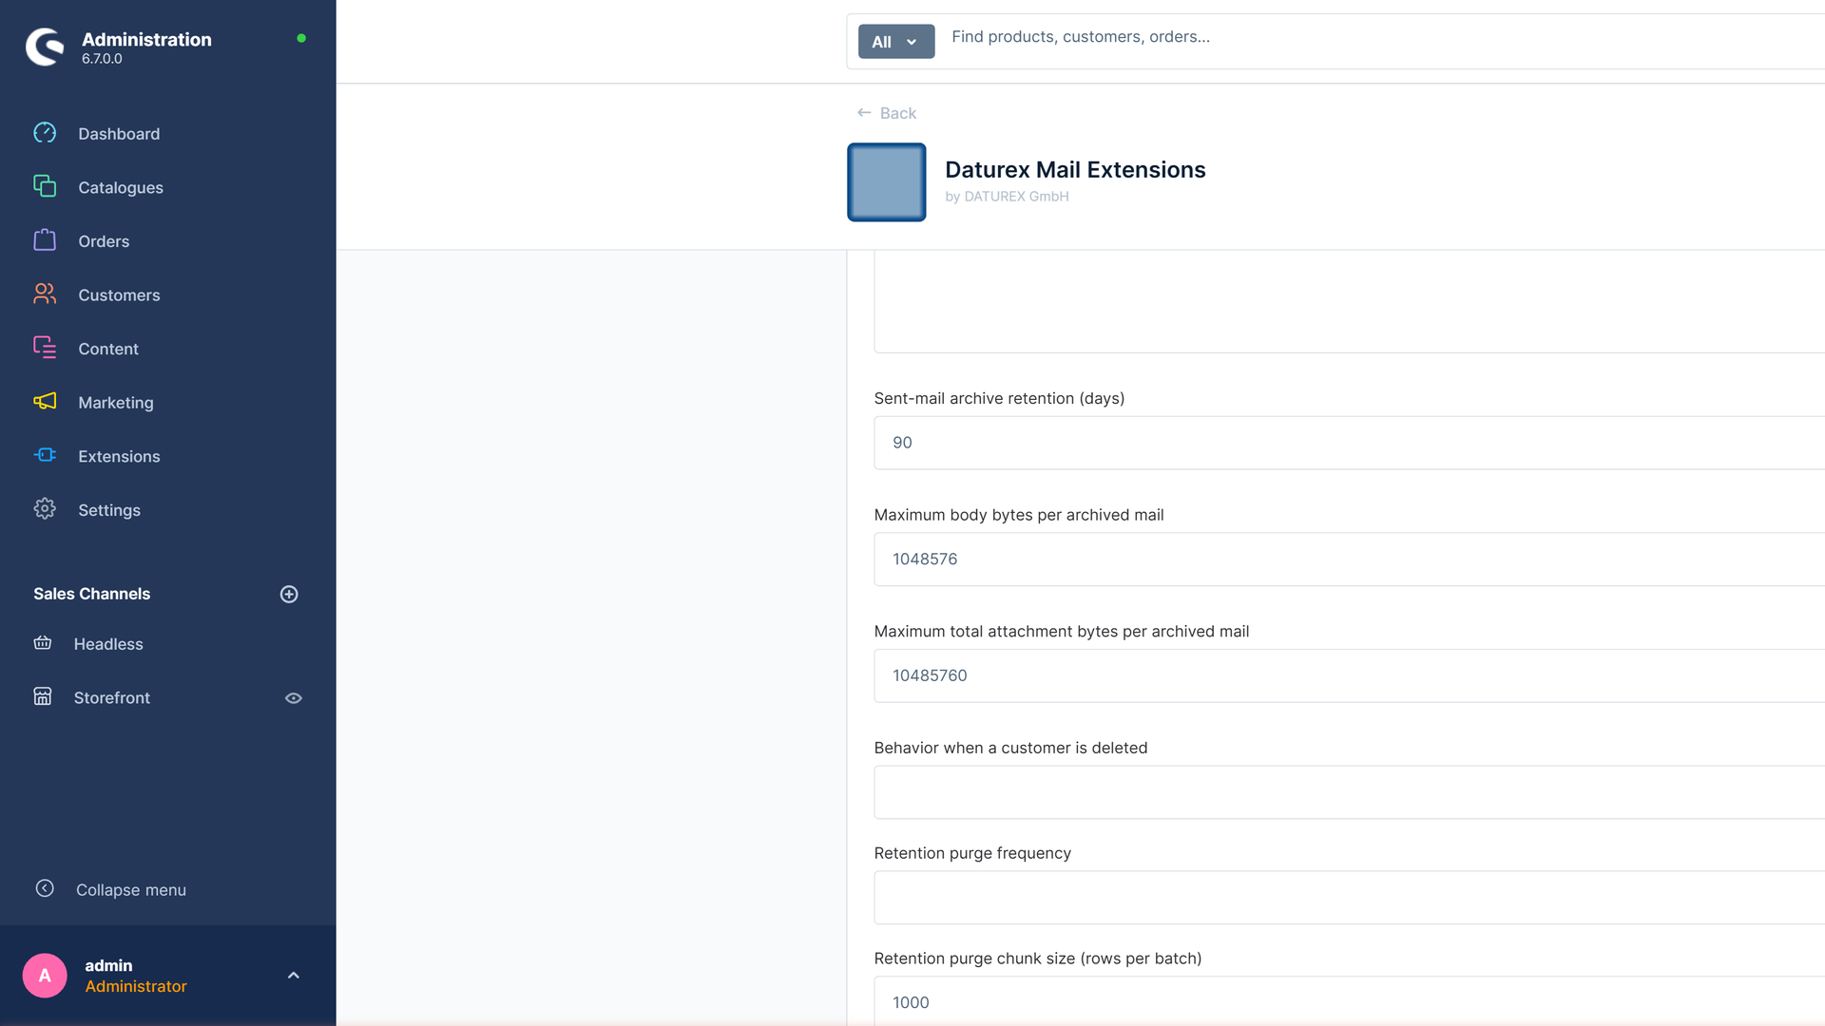Click Retention purge chunk size label
Image resolution: width=1825 pixels, height=1026 pixels.
pyautogui.click(x=1038, y=959)
